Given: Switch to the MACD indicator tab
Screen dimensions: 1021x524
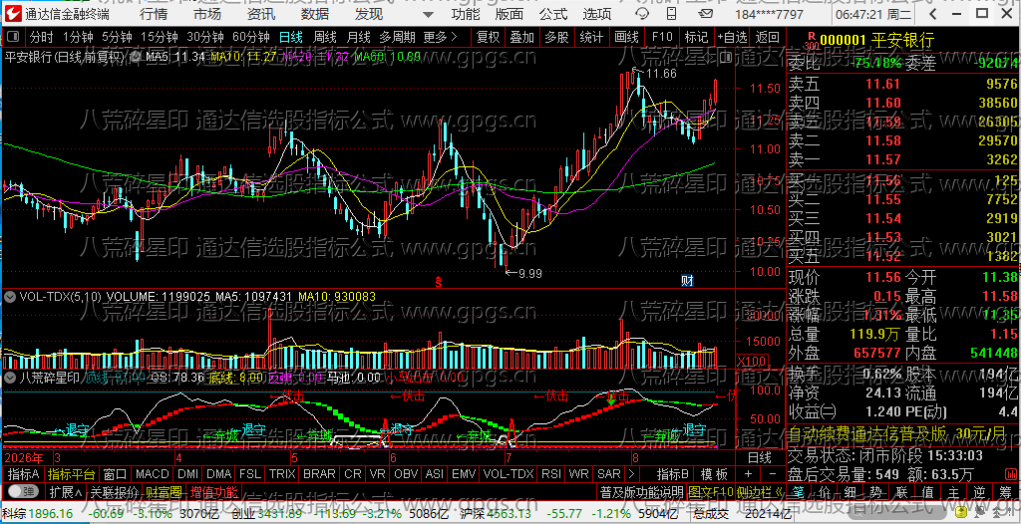Looking at the screenshot, I should tap(152, 473).
